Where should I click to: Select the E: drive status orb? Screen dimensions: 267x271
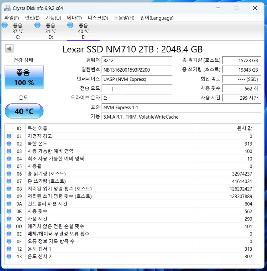coord(70,25)
